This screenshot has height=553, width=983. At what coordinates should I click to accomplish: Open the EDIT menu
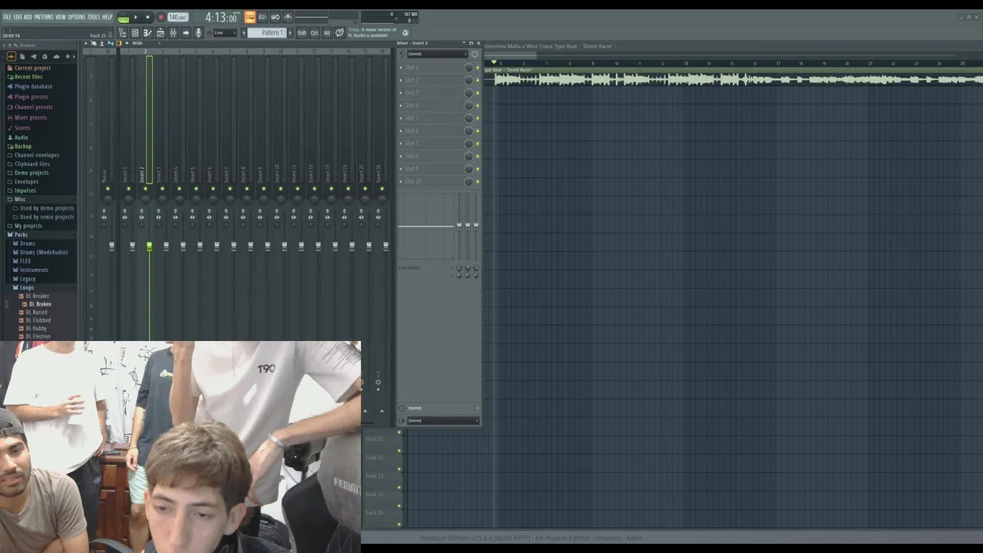pyautogui.click(x=18, y=17)
